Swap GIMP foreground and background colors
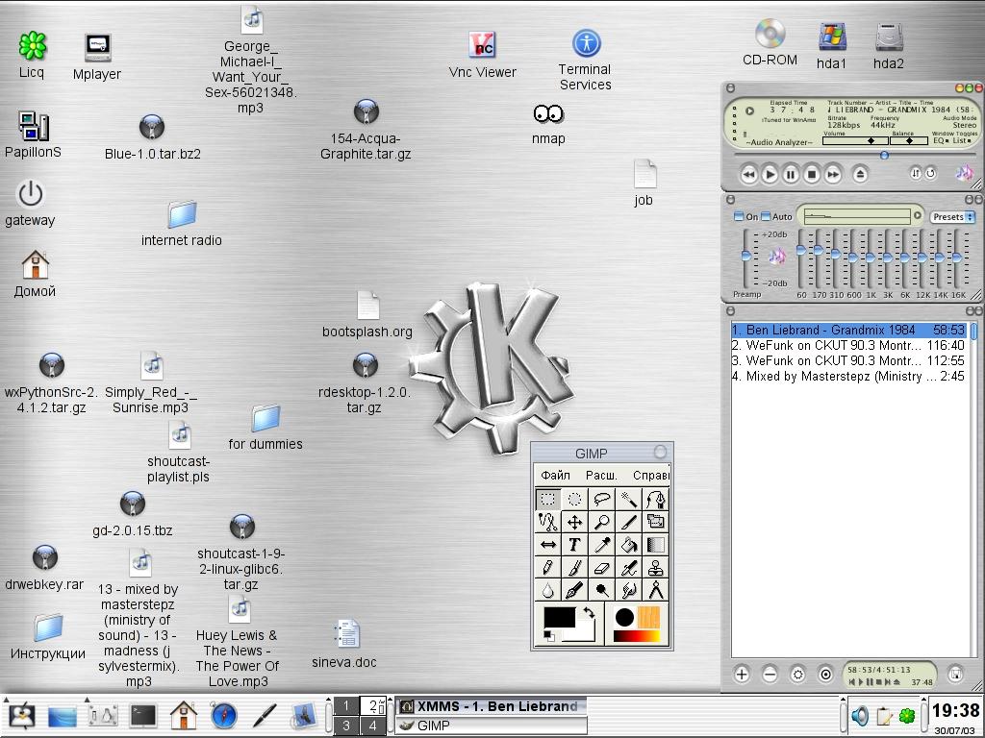Viewport: 985px width, 738px height. (x=589, y=612)
